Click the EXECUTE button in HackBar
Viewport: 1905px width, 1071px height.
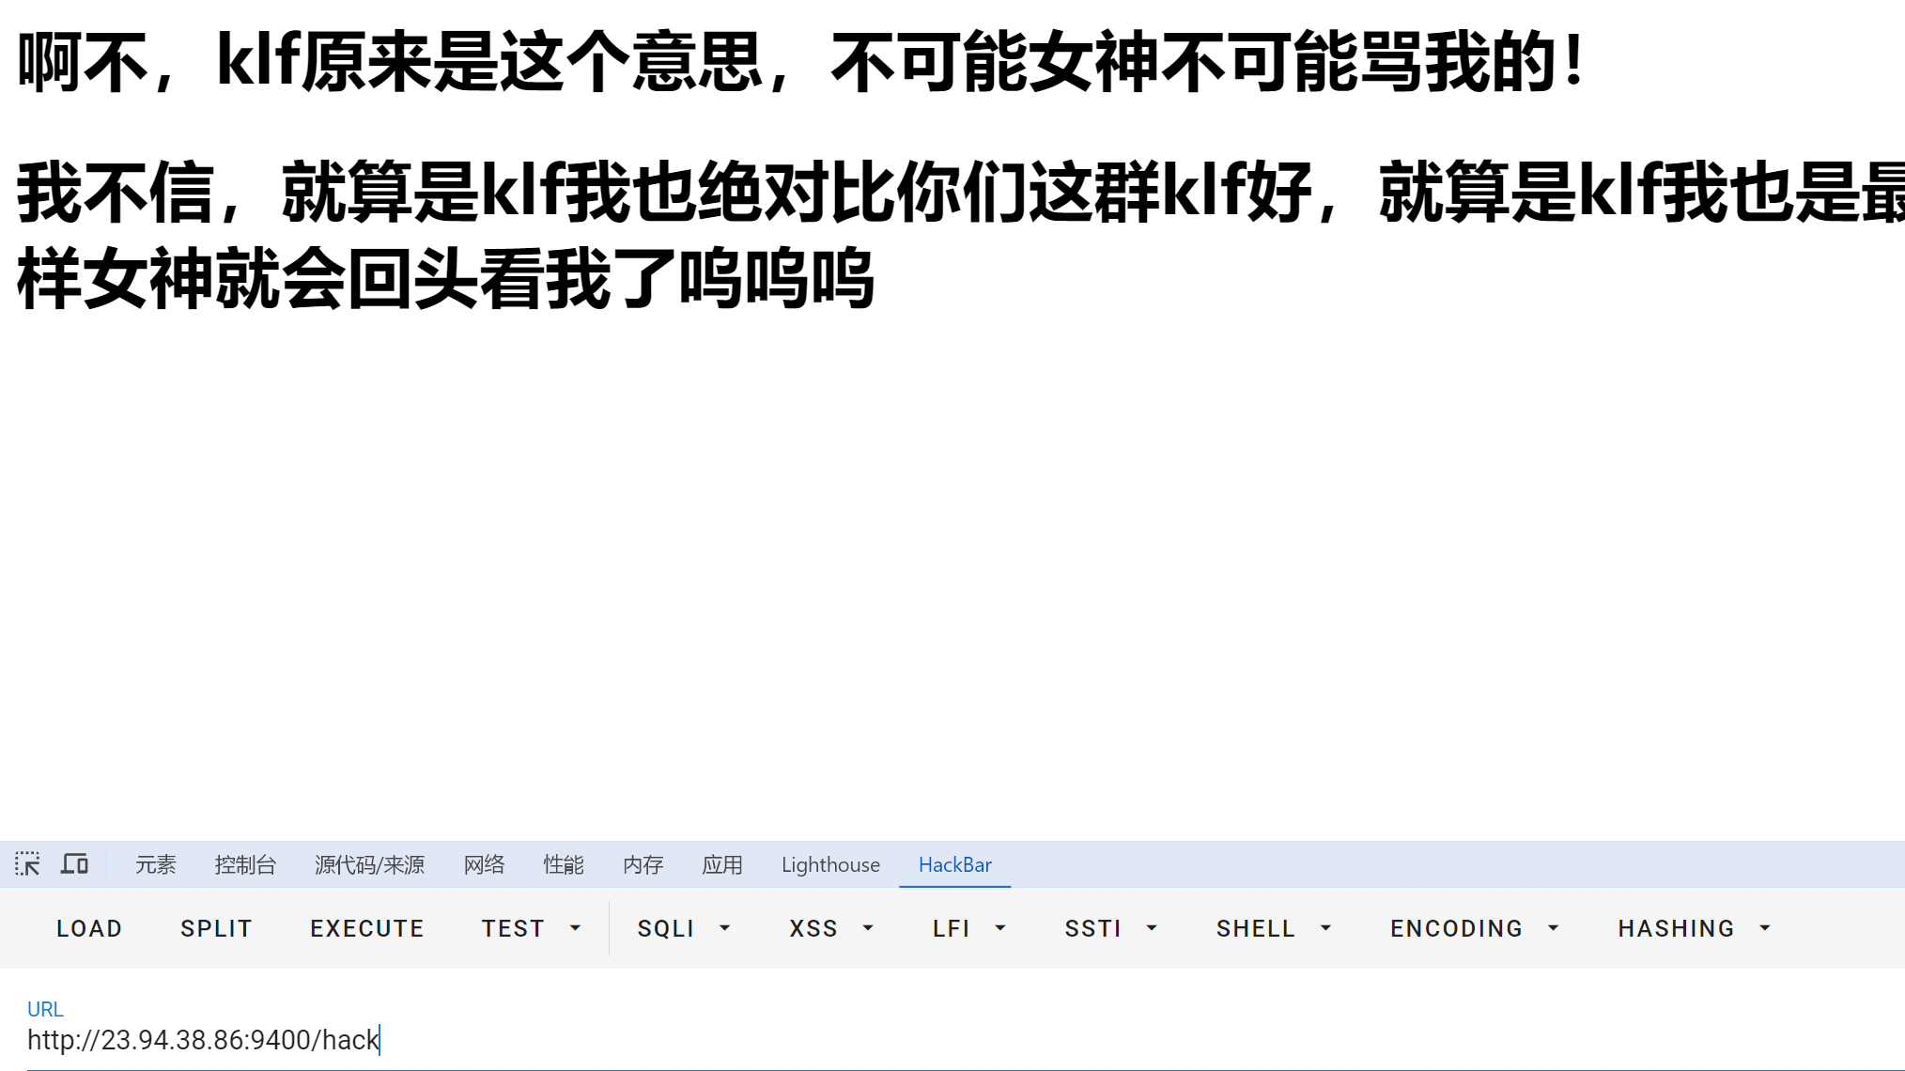click(366, 928)
